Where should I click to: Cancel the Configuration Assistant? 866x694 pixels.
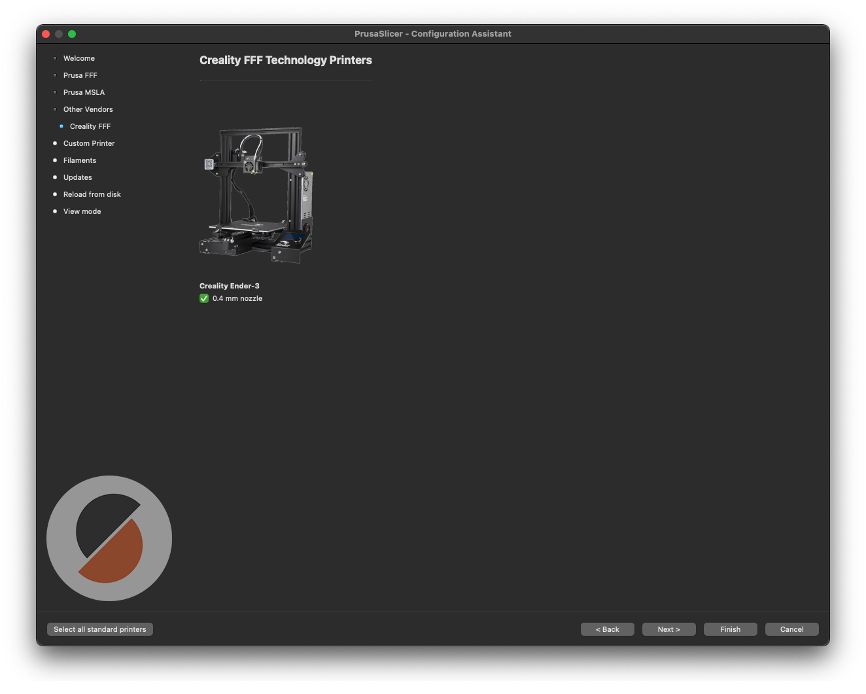pyautogui.click(x=792, y=629)
